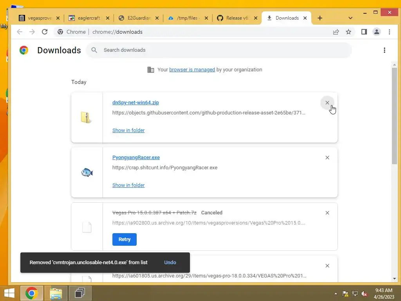Click the scrollbar down arrow
This screenshot has width=401, height=301.
(394, 279)
